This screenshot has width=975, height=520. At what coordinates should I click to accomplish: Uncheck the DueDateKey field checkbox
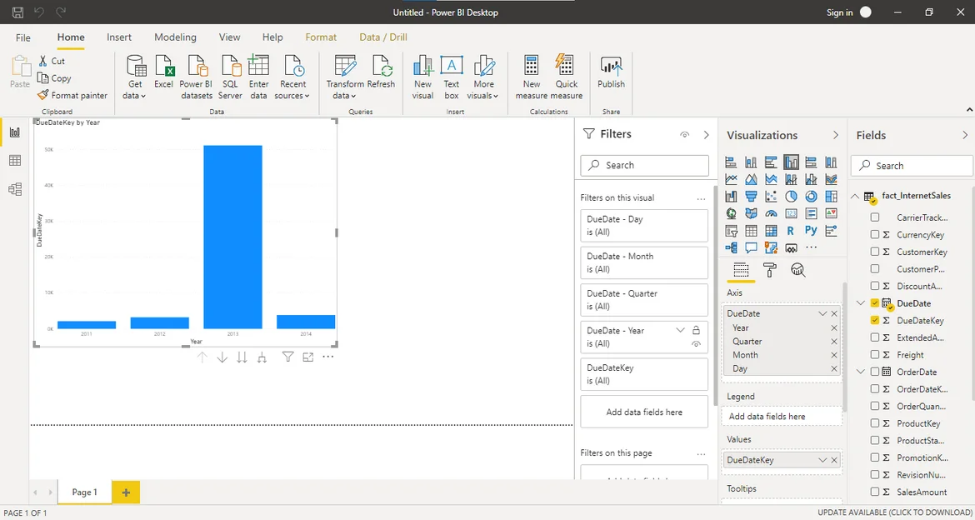coord(874,320)
